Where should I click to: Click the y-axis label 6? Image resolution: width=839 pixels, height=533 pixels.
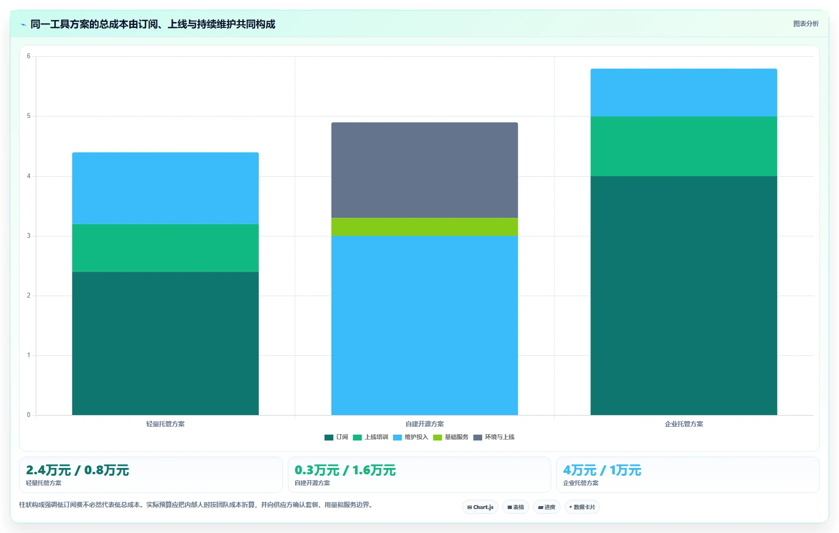click(x=28, y=56)
